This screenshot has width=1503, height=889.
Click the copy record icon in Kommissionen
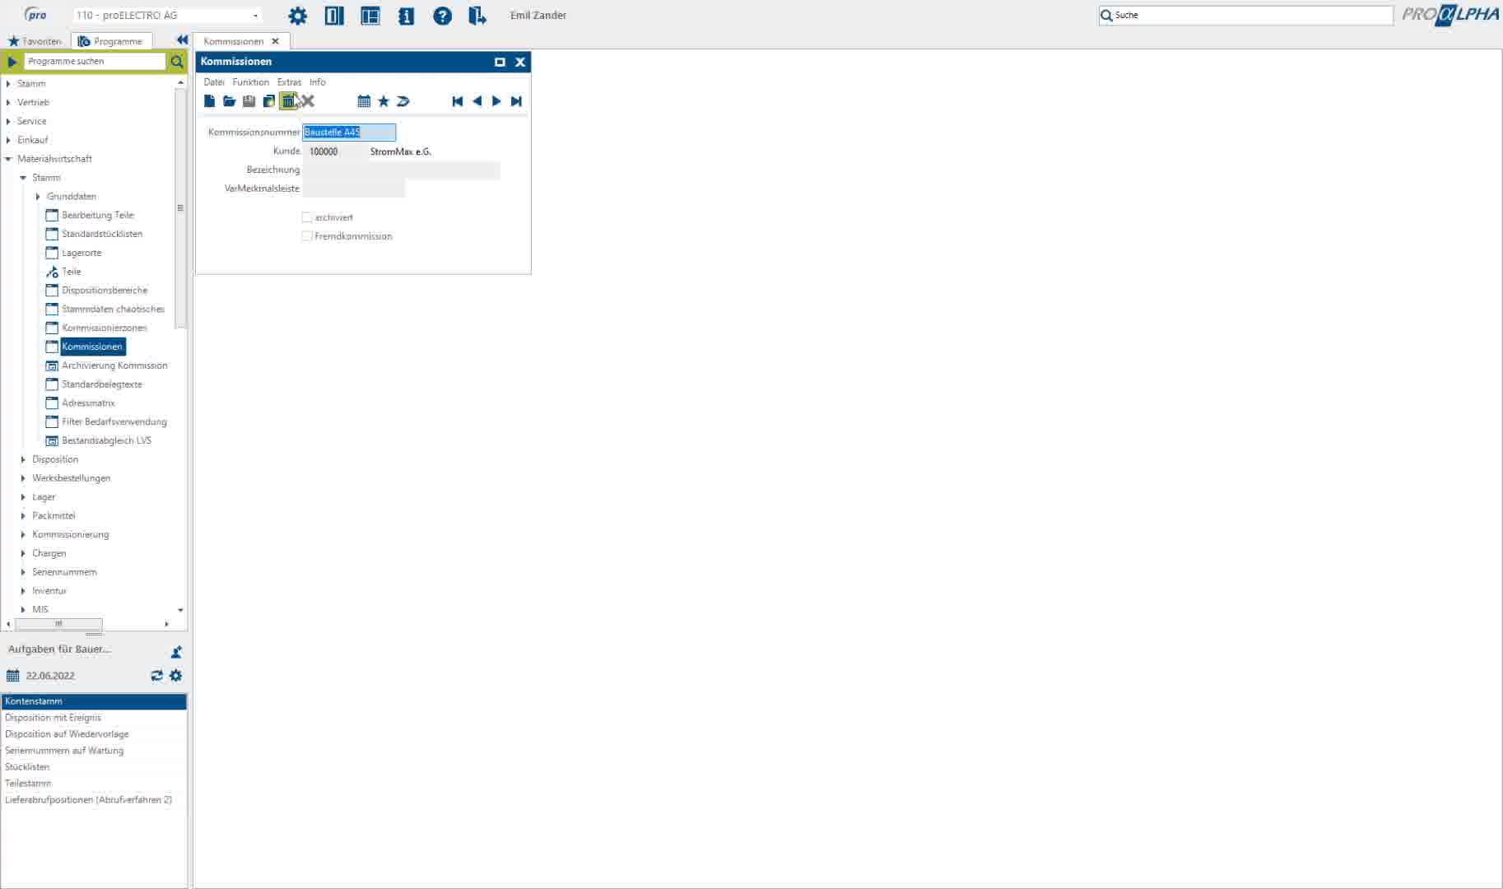[x=268, y=101]
